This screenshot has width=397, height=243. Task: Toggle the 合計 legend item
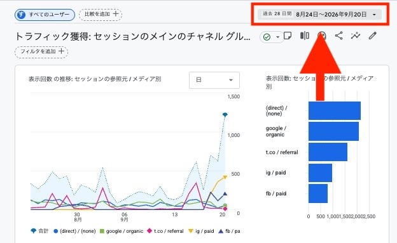tap(39, 231)
